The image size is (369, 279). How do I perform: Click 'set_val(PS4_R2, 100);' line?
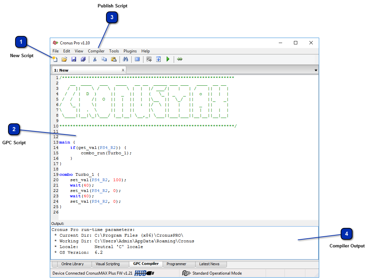pos(98,180)
